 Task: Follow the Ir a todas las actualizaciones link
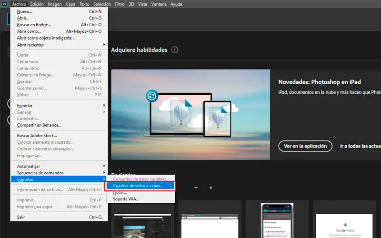(360, 146)
